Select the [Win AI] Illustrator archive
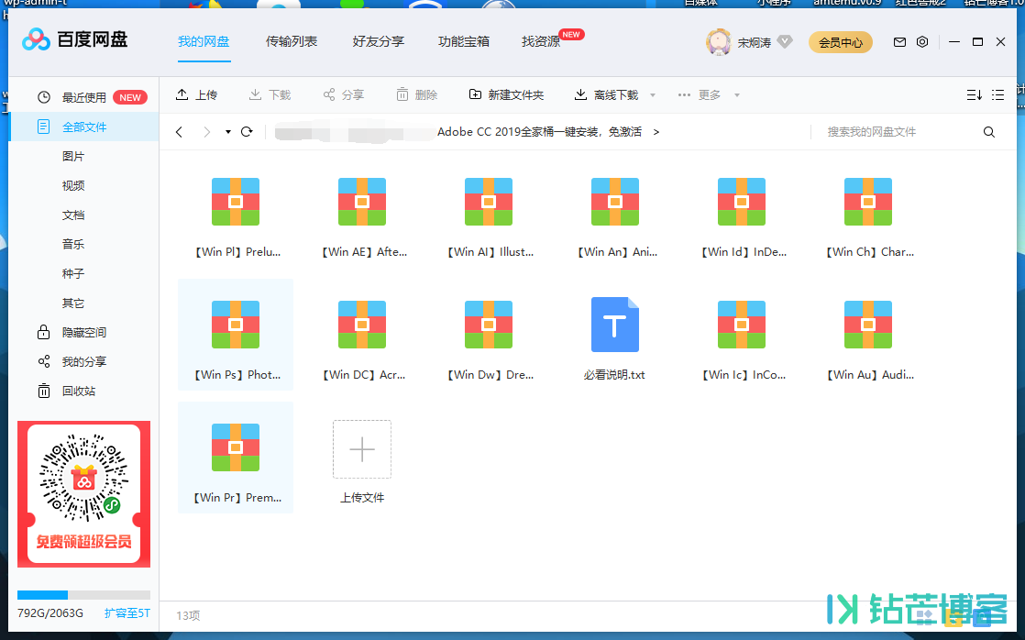 tap(489, 216)
